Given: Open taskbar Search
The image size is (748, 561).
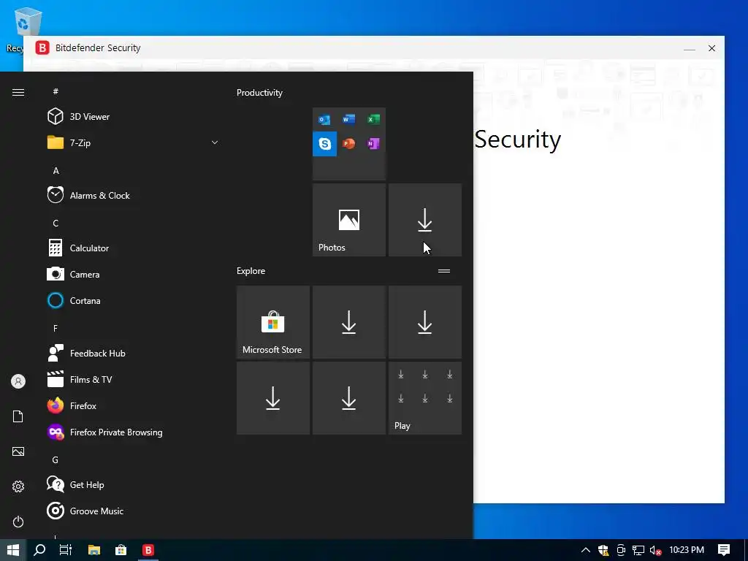Looking at the screenshot, I should pos(39,550).
